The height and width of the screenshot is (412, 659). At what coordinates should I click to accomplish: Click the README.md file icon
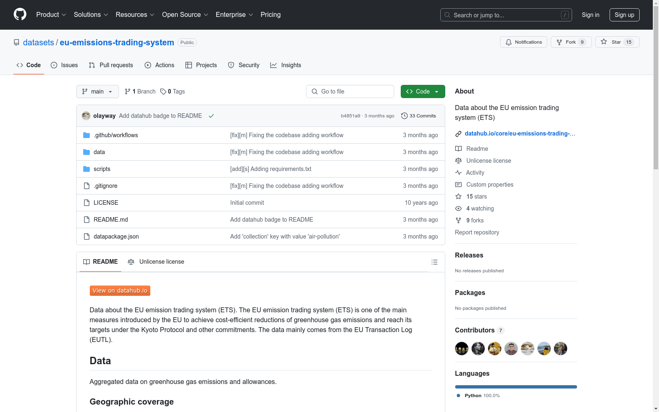[x=86, y=220]
